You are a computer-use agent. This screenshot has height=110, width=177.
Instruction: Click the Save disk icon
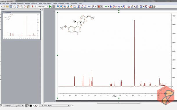coord(11,7)
